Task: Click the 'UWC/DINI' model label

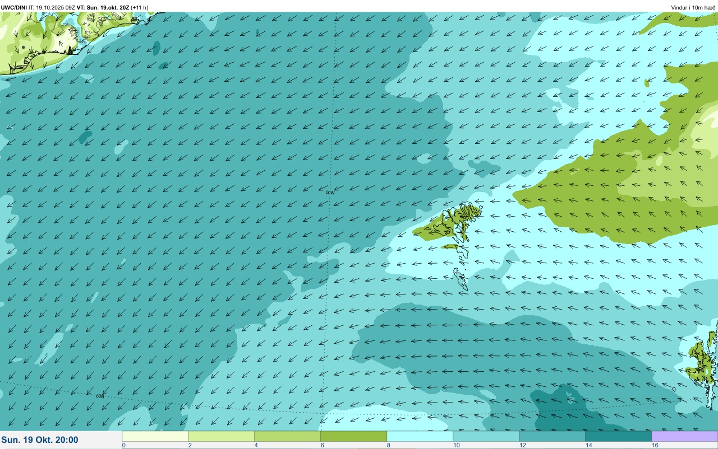Action: 14,8
